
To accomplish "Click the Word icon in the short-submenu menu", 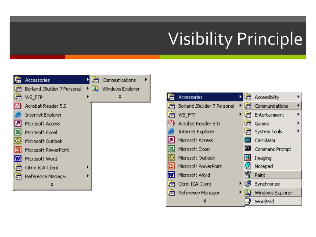I will coord(18,158).
